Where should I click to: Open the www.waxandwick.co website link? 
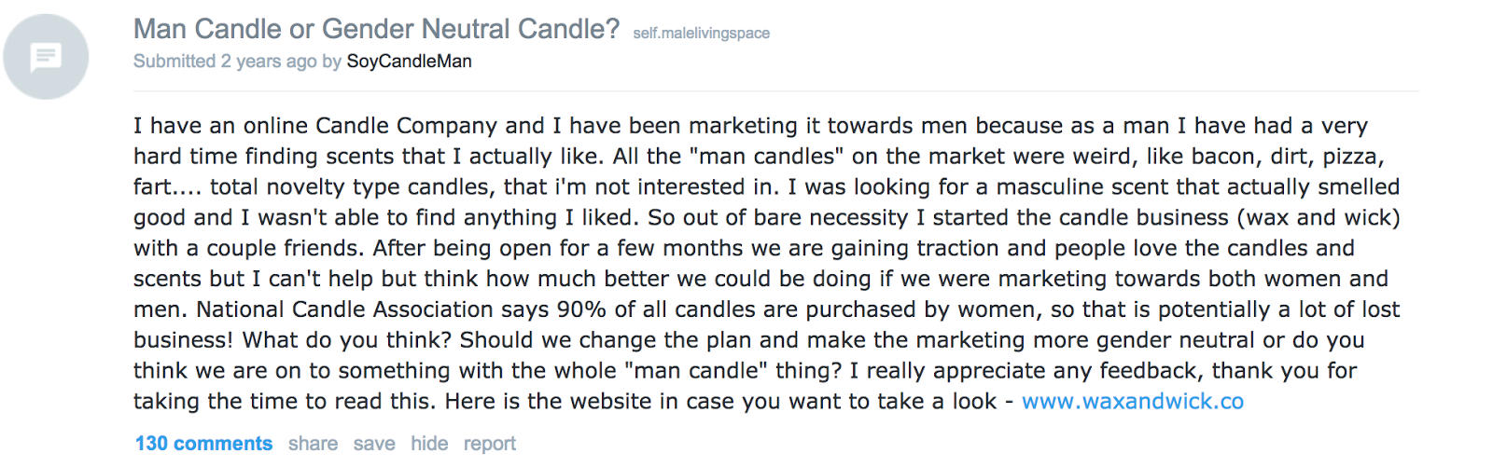click(1133, 402)
